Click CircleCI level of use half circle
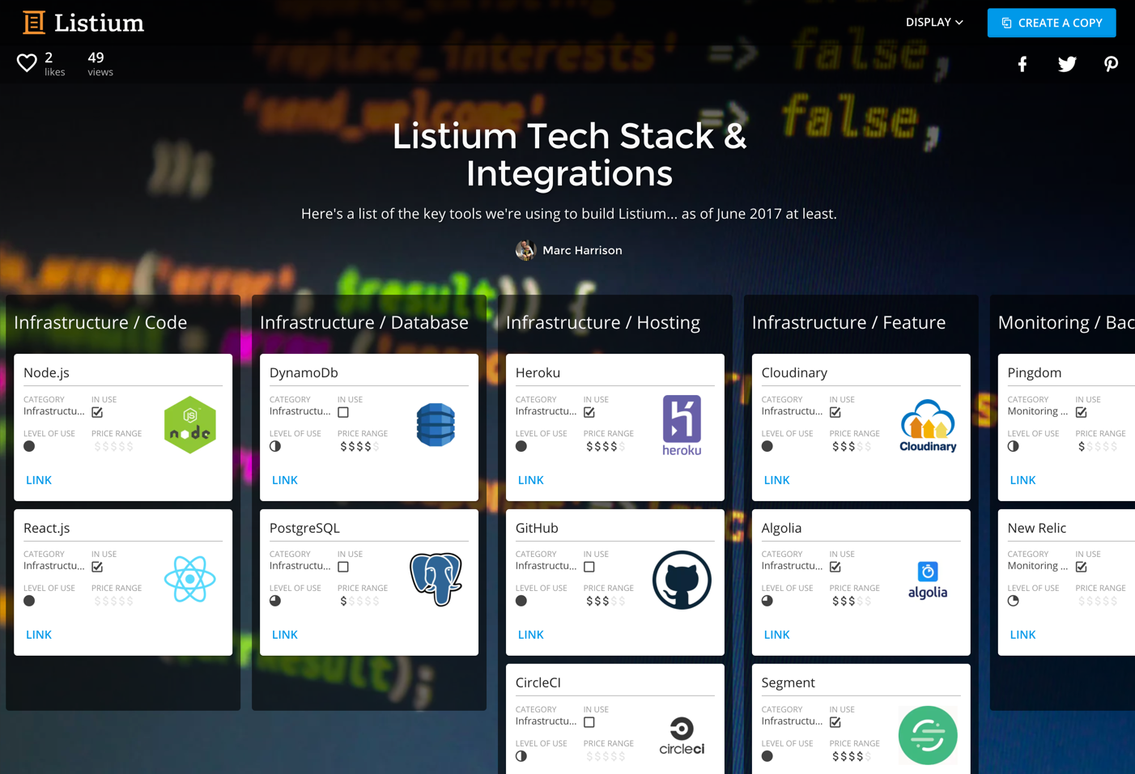This screenshot has width=1135, height=774. [521, 756]
